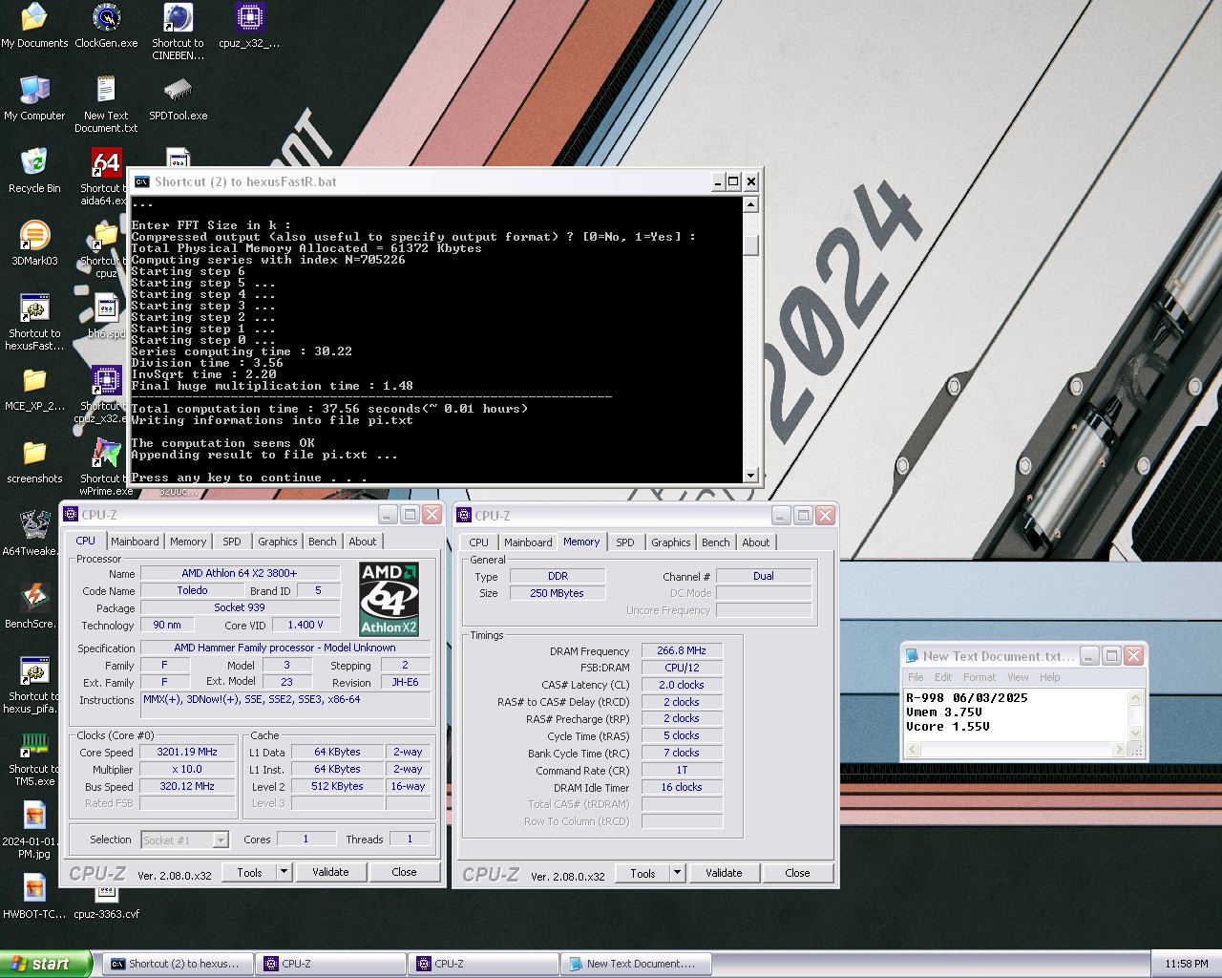Click the command prompt window title icon
The height and width of the screenshot is (978, 1222).
point(142,181)
